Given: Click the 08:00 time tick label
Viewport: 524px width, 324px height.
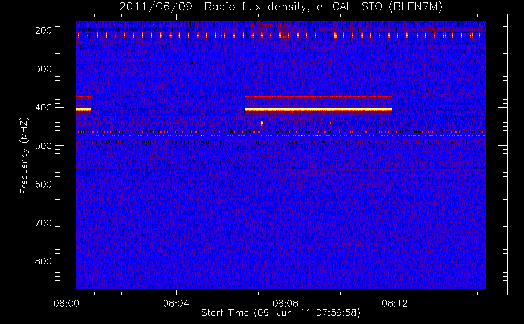Looking at the screenshot, I should (x=66, y=304).
